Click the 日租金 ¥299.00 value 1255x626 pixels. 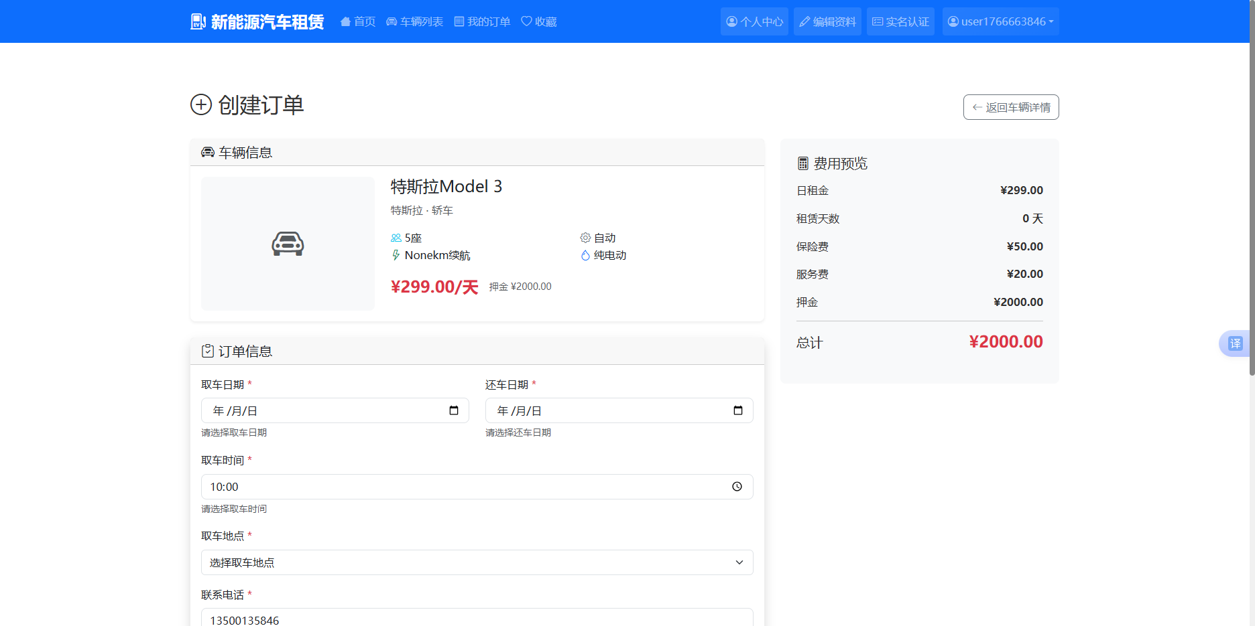(x=1022, y=190)
